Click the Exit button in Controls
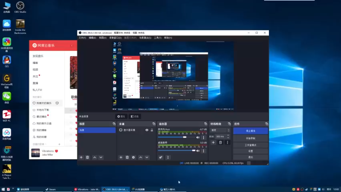Image resolution: width=341 pixels, height=192 pixels. click(x=251, y=157)
